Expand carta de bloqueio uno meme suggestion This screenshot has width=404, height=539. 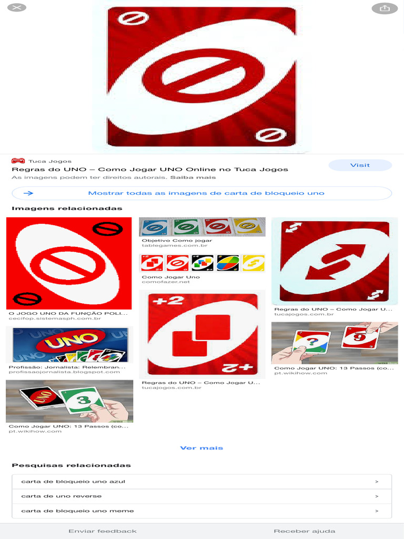click(201, 511)
